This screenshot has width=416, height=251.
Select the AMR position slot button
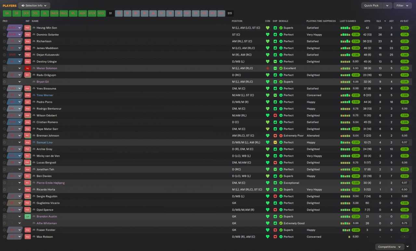83,13
